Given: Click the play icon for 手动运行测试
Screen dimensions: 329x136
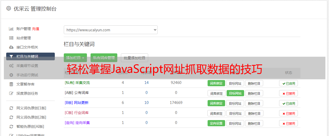Looking at the screenshot, I should (11, 75).
